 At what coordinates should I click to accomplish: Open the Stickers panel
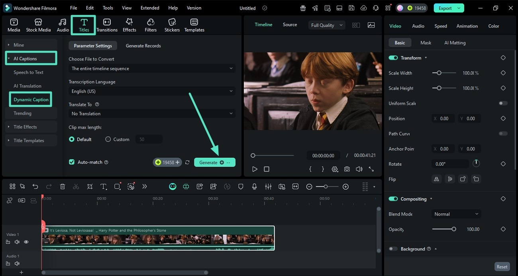click(x=172, y=25)
